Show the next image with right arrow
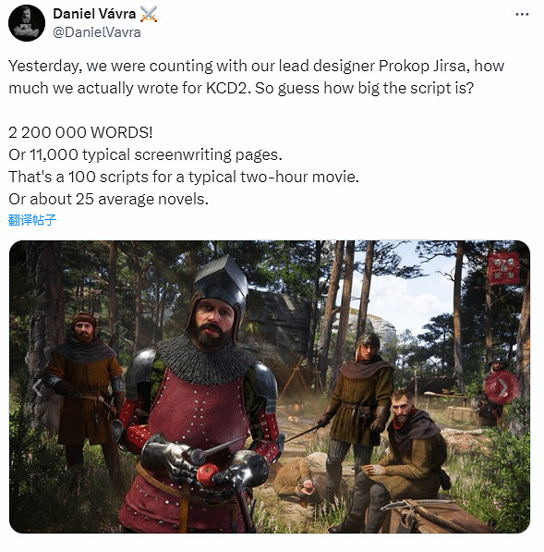The image size is (544, 552). coord(502,387)
